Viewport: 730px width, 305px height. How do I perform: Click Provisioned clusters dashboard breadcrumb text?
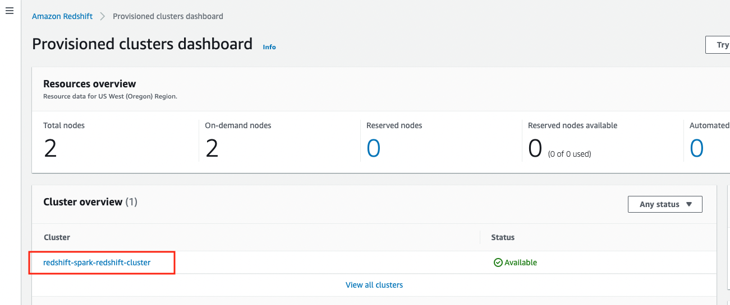(168, 16)
